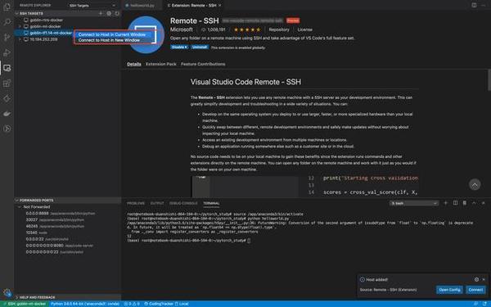Click the five-star rating of the extension
Image resolution: width=491 pixels, height=307 pixels.
tap(247, 29)
